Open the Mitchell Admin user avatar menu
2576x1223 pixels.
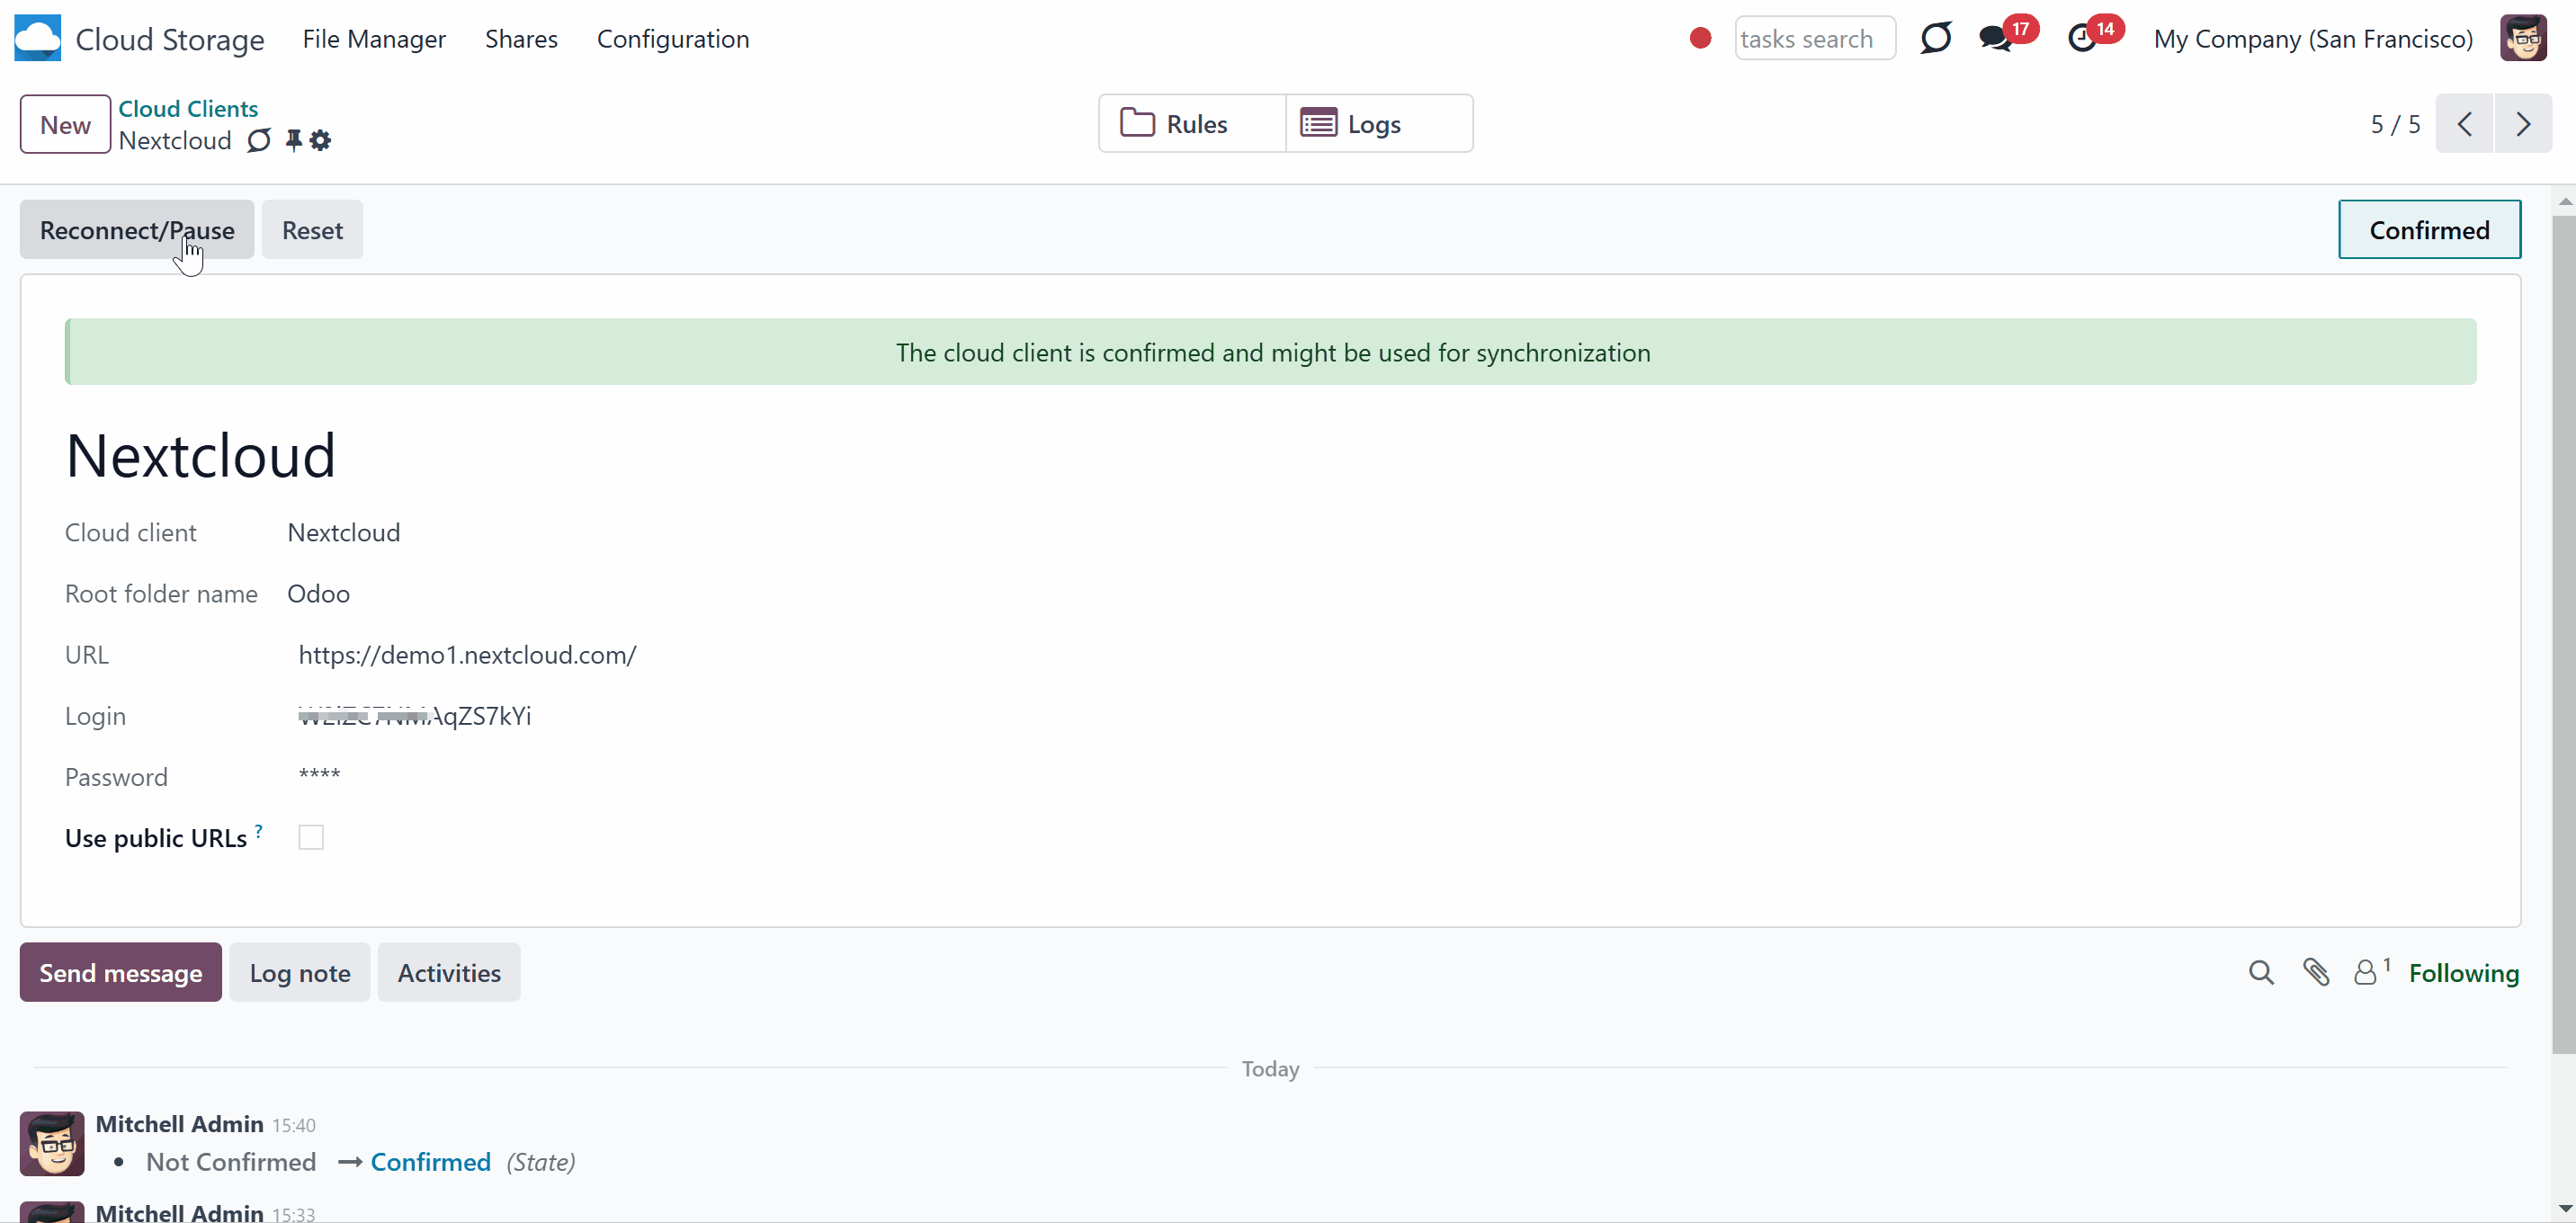click(2524, 38)
